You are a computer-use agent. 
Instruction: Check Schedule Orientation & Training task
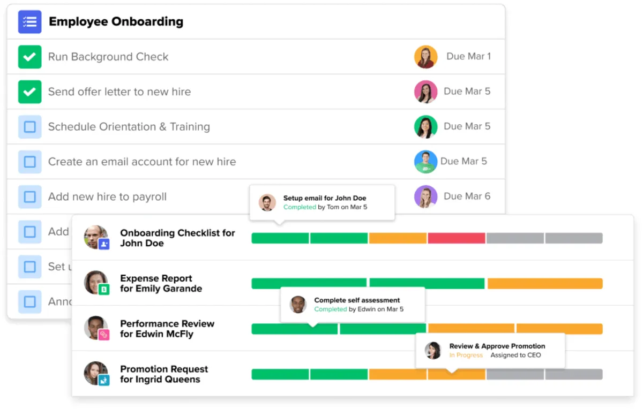[30, 127]
